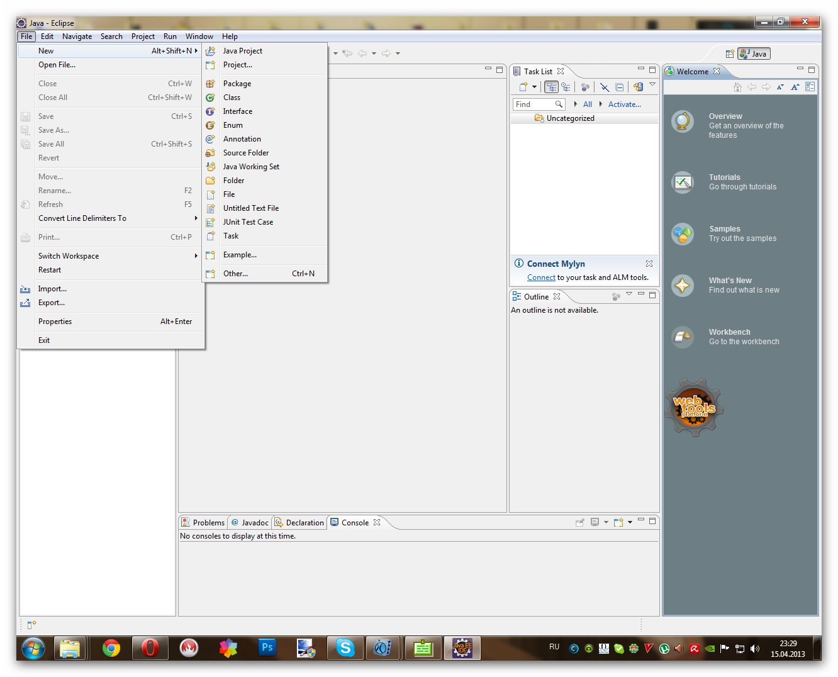Open the Open Perspective toolbar icon

click(x=730, y=54)
